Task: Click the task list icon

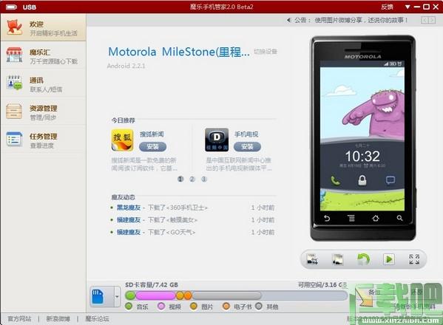Action: (14, 140)
